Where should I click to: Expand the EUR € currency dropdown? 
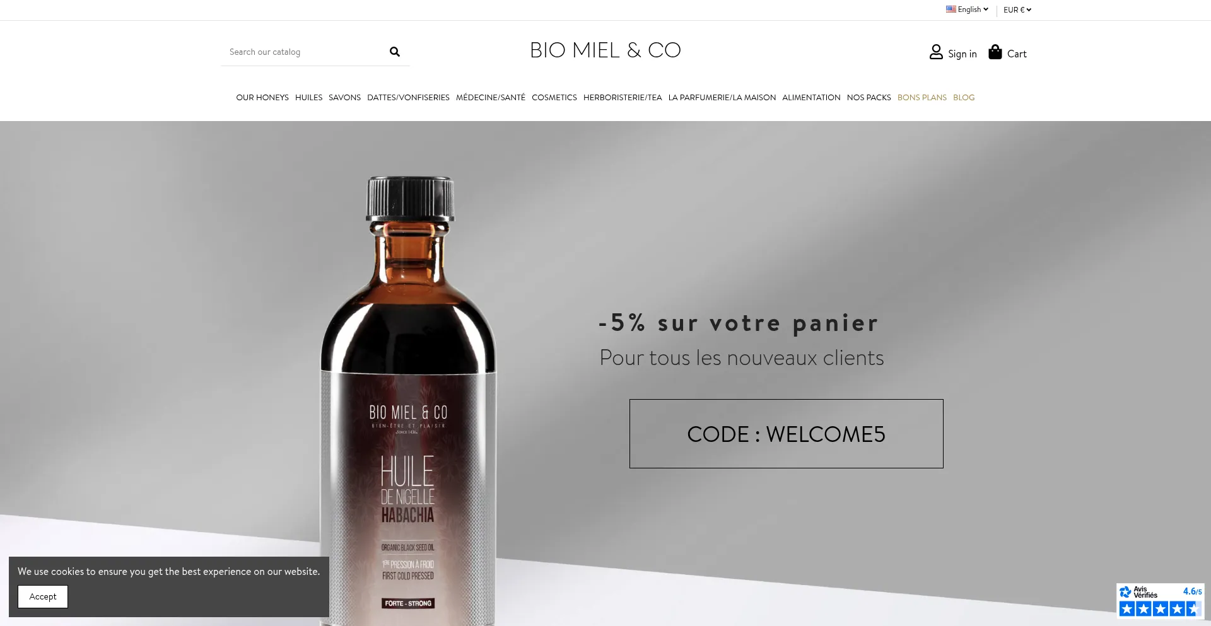point(1017,9)
